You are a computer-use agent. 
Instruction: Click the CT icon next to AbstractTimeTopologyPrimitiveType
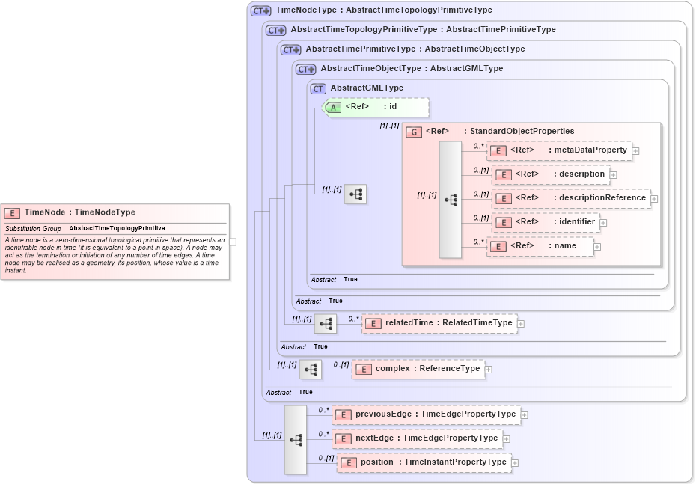275,31
